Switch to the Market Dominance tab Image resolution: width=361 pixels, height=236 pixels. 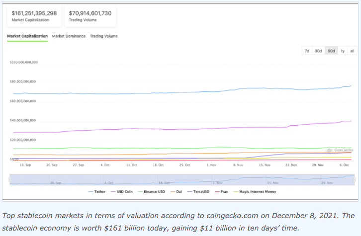click(69, 36)
